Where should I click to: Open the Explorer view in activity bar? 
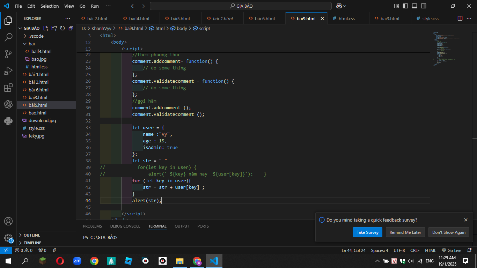click(8, 21)
